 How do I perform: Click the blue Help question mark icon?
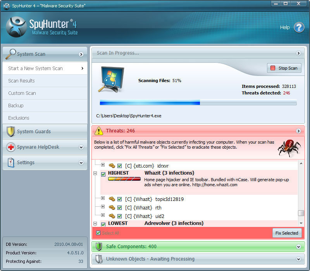pos(299,27)
